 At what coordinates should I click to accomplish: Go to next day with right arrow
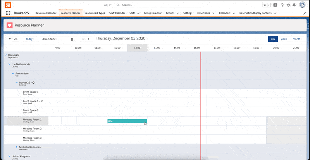[x=89, y=39]
